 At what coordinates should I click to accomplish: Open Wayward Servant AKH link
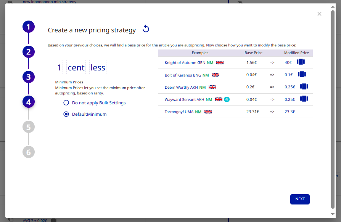point(184,99)
